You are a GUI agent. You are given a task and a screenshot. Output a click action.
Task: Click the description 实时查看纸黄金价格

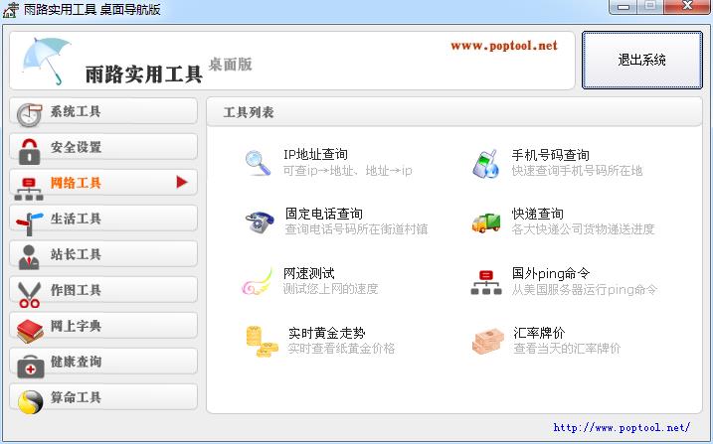[x=341, y=349]
